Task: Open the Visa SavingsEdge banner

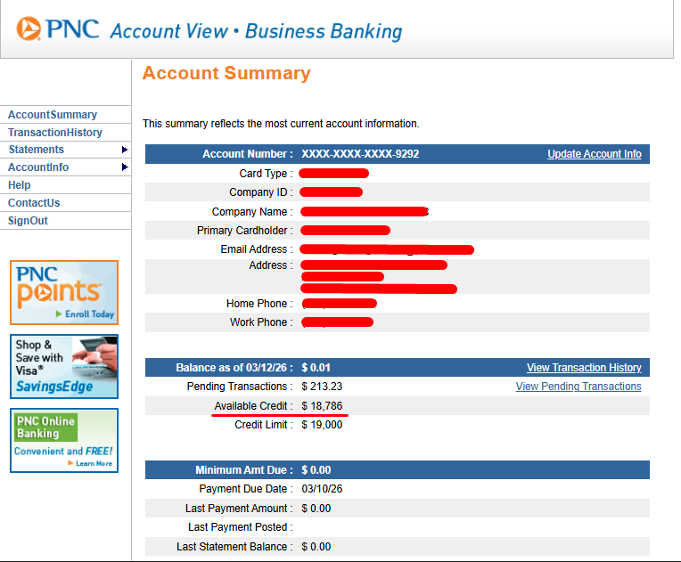Action: point(63,366)
